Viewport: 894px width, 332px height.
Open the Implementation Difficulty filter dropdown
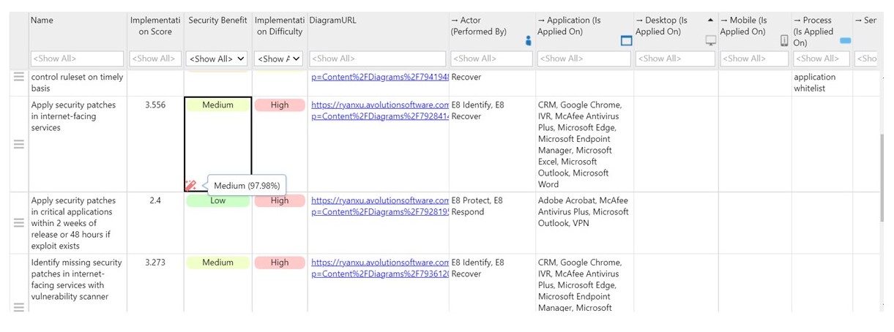click(279, 59)
